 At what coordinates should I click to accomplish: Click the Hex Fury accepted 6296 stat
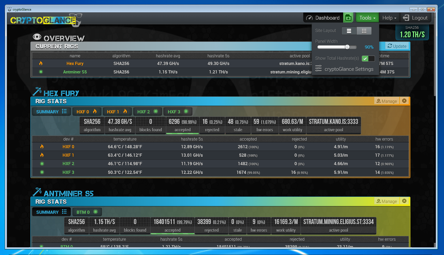183,125
